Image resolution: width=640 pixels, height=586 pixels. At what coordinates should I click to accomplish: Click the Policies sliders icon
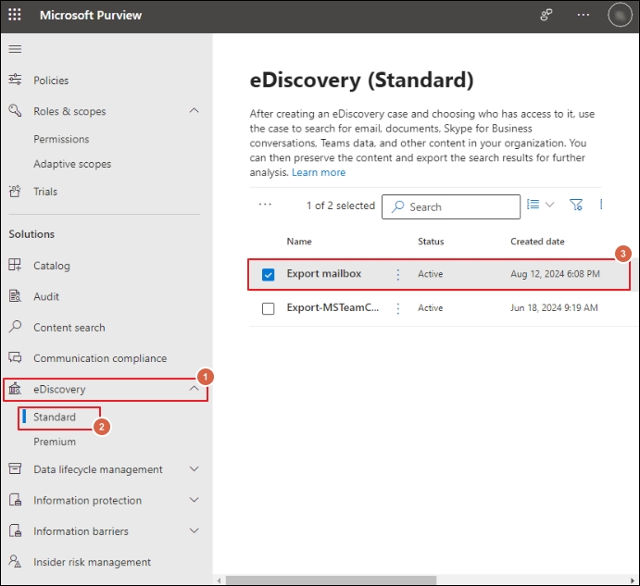coord(15,80)
